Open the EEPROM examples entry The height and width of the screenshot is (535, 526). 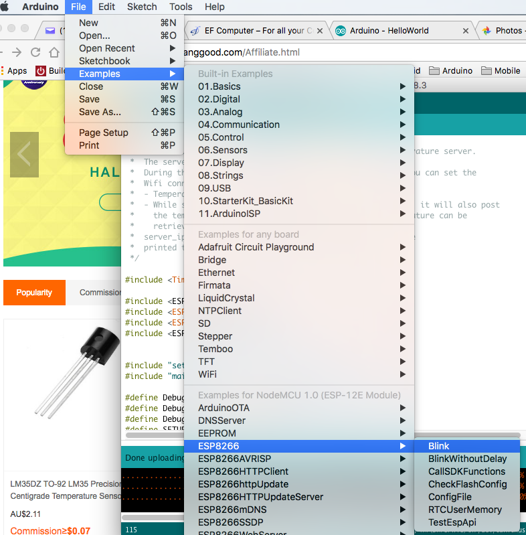click(x=299, y=433)
